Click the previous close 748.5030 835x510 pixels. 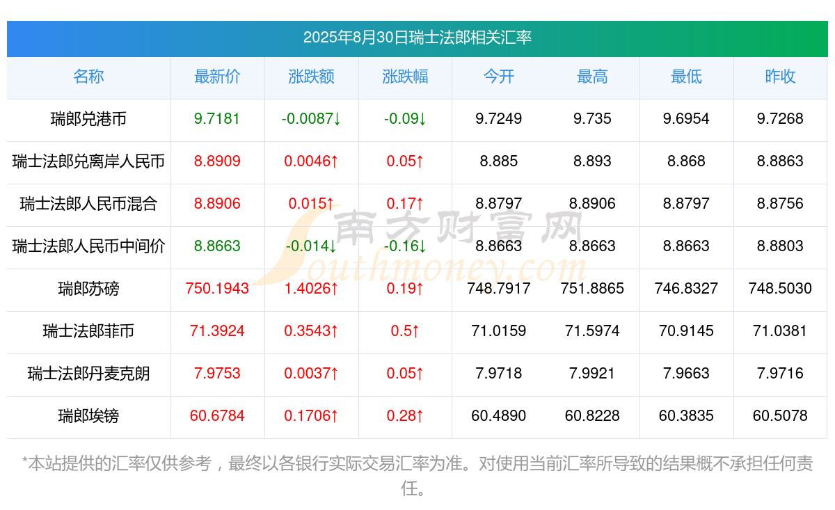(x=780, y=289)
